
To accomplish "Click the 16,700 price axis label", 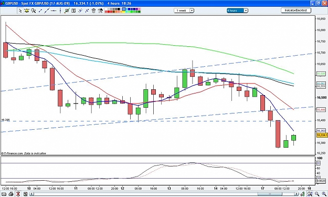I will 321,53.
